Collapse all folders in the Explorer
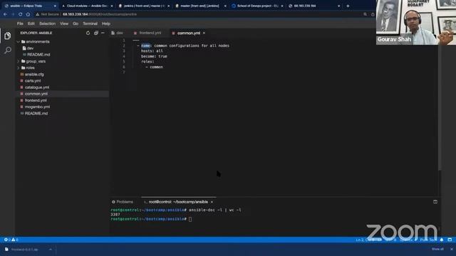Image resolution: width=456 pixels, height=256 pixels. [x=96, y=33]
